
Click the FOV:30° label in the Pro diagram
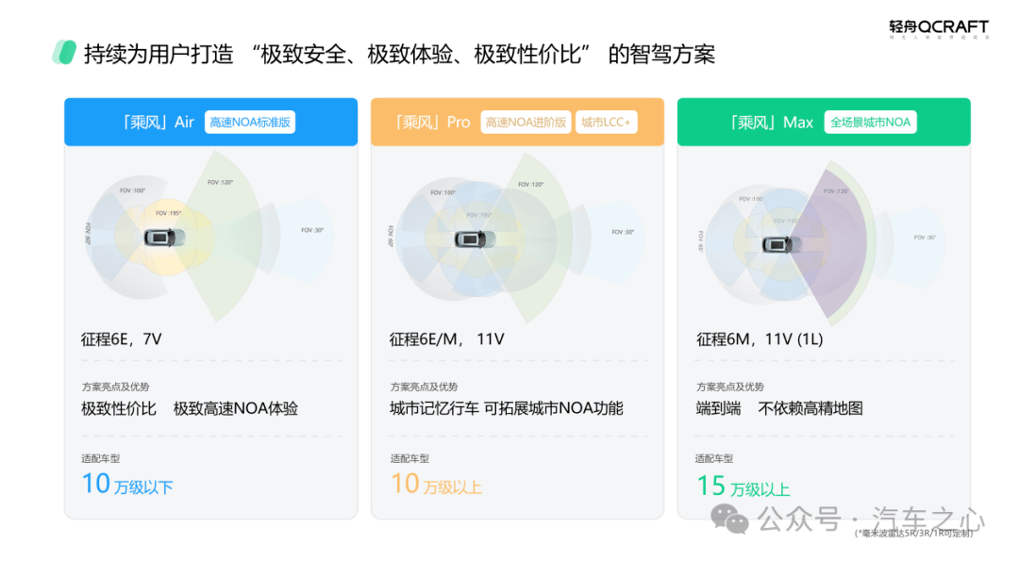[x=623, y=232]
